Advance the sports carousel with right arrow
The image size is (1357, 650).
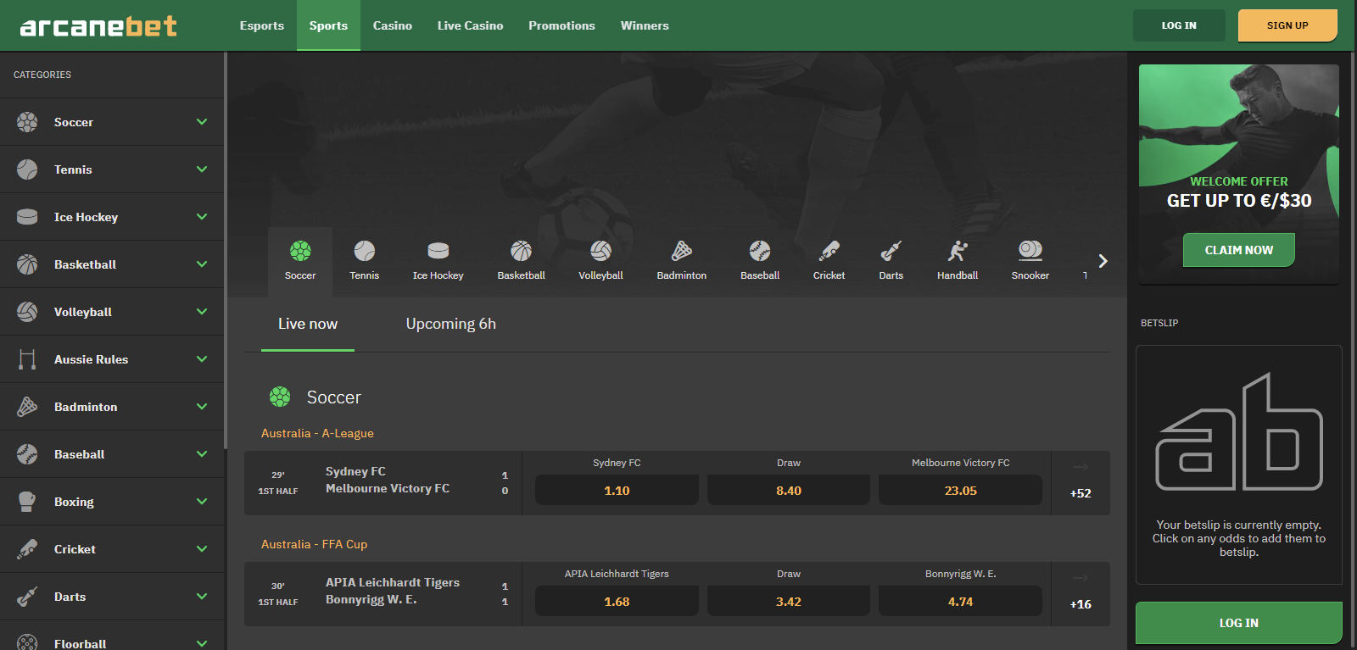click(x=1103, y=261)
